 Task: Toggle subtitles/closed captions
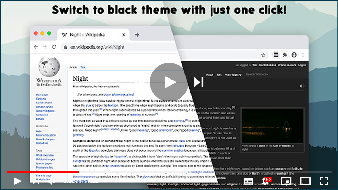pyautogui.click(x=248, y=181)
